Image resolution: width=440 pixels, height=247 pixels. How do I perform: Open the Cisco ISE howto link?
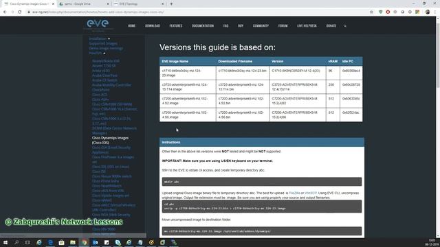(x=99, y=172)
